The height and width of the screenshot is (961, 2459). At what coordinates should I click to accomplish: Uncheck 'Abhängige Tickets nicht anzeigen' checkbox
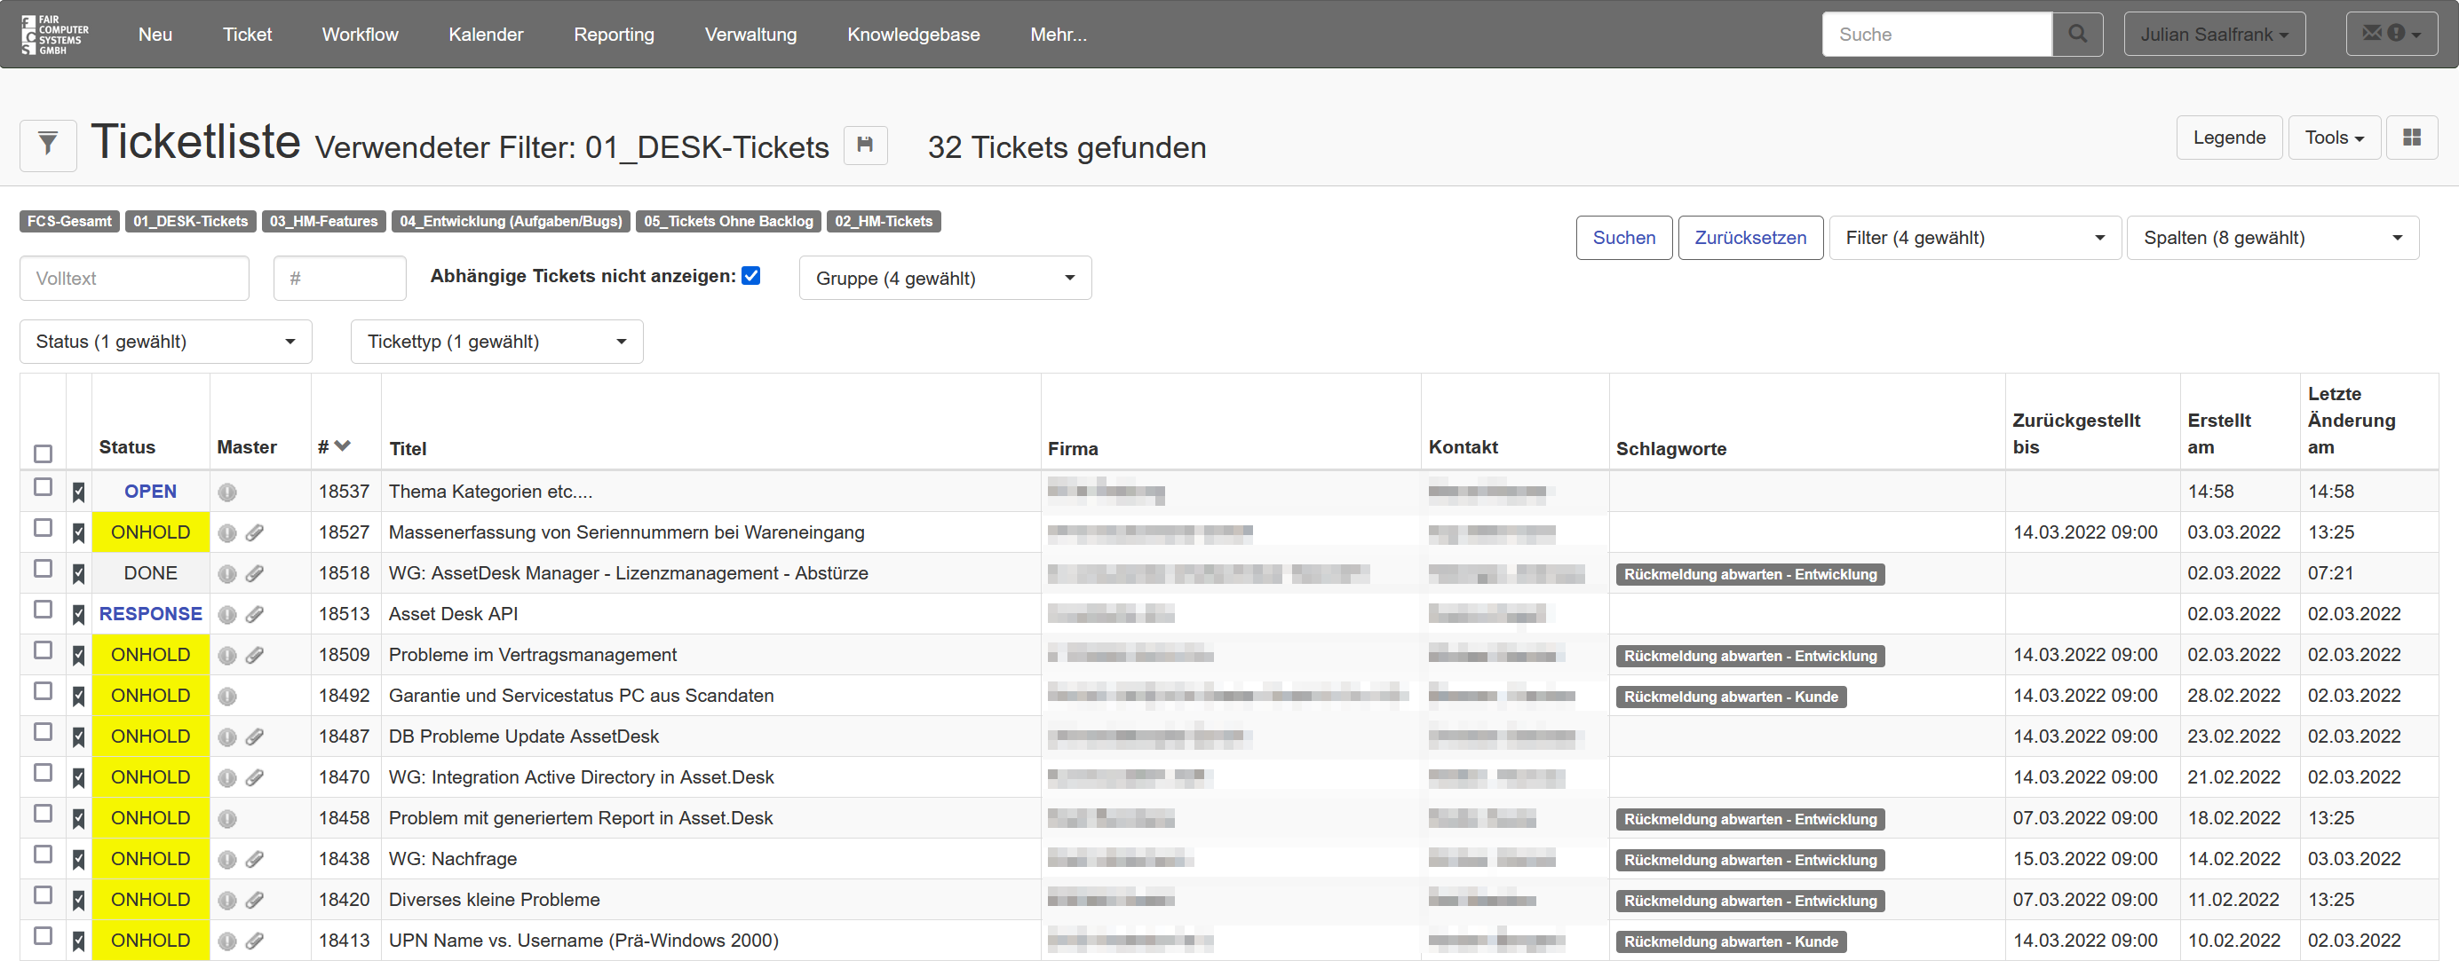(x=751, y=276)
